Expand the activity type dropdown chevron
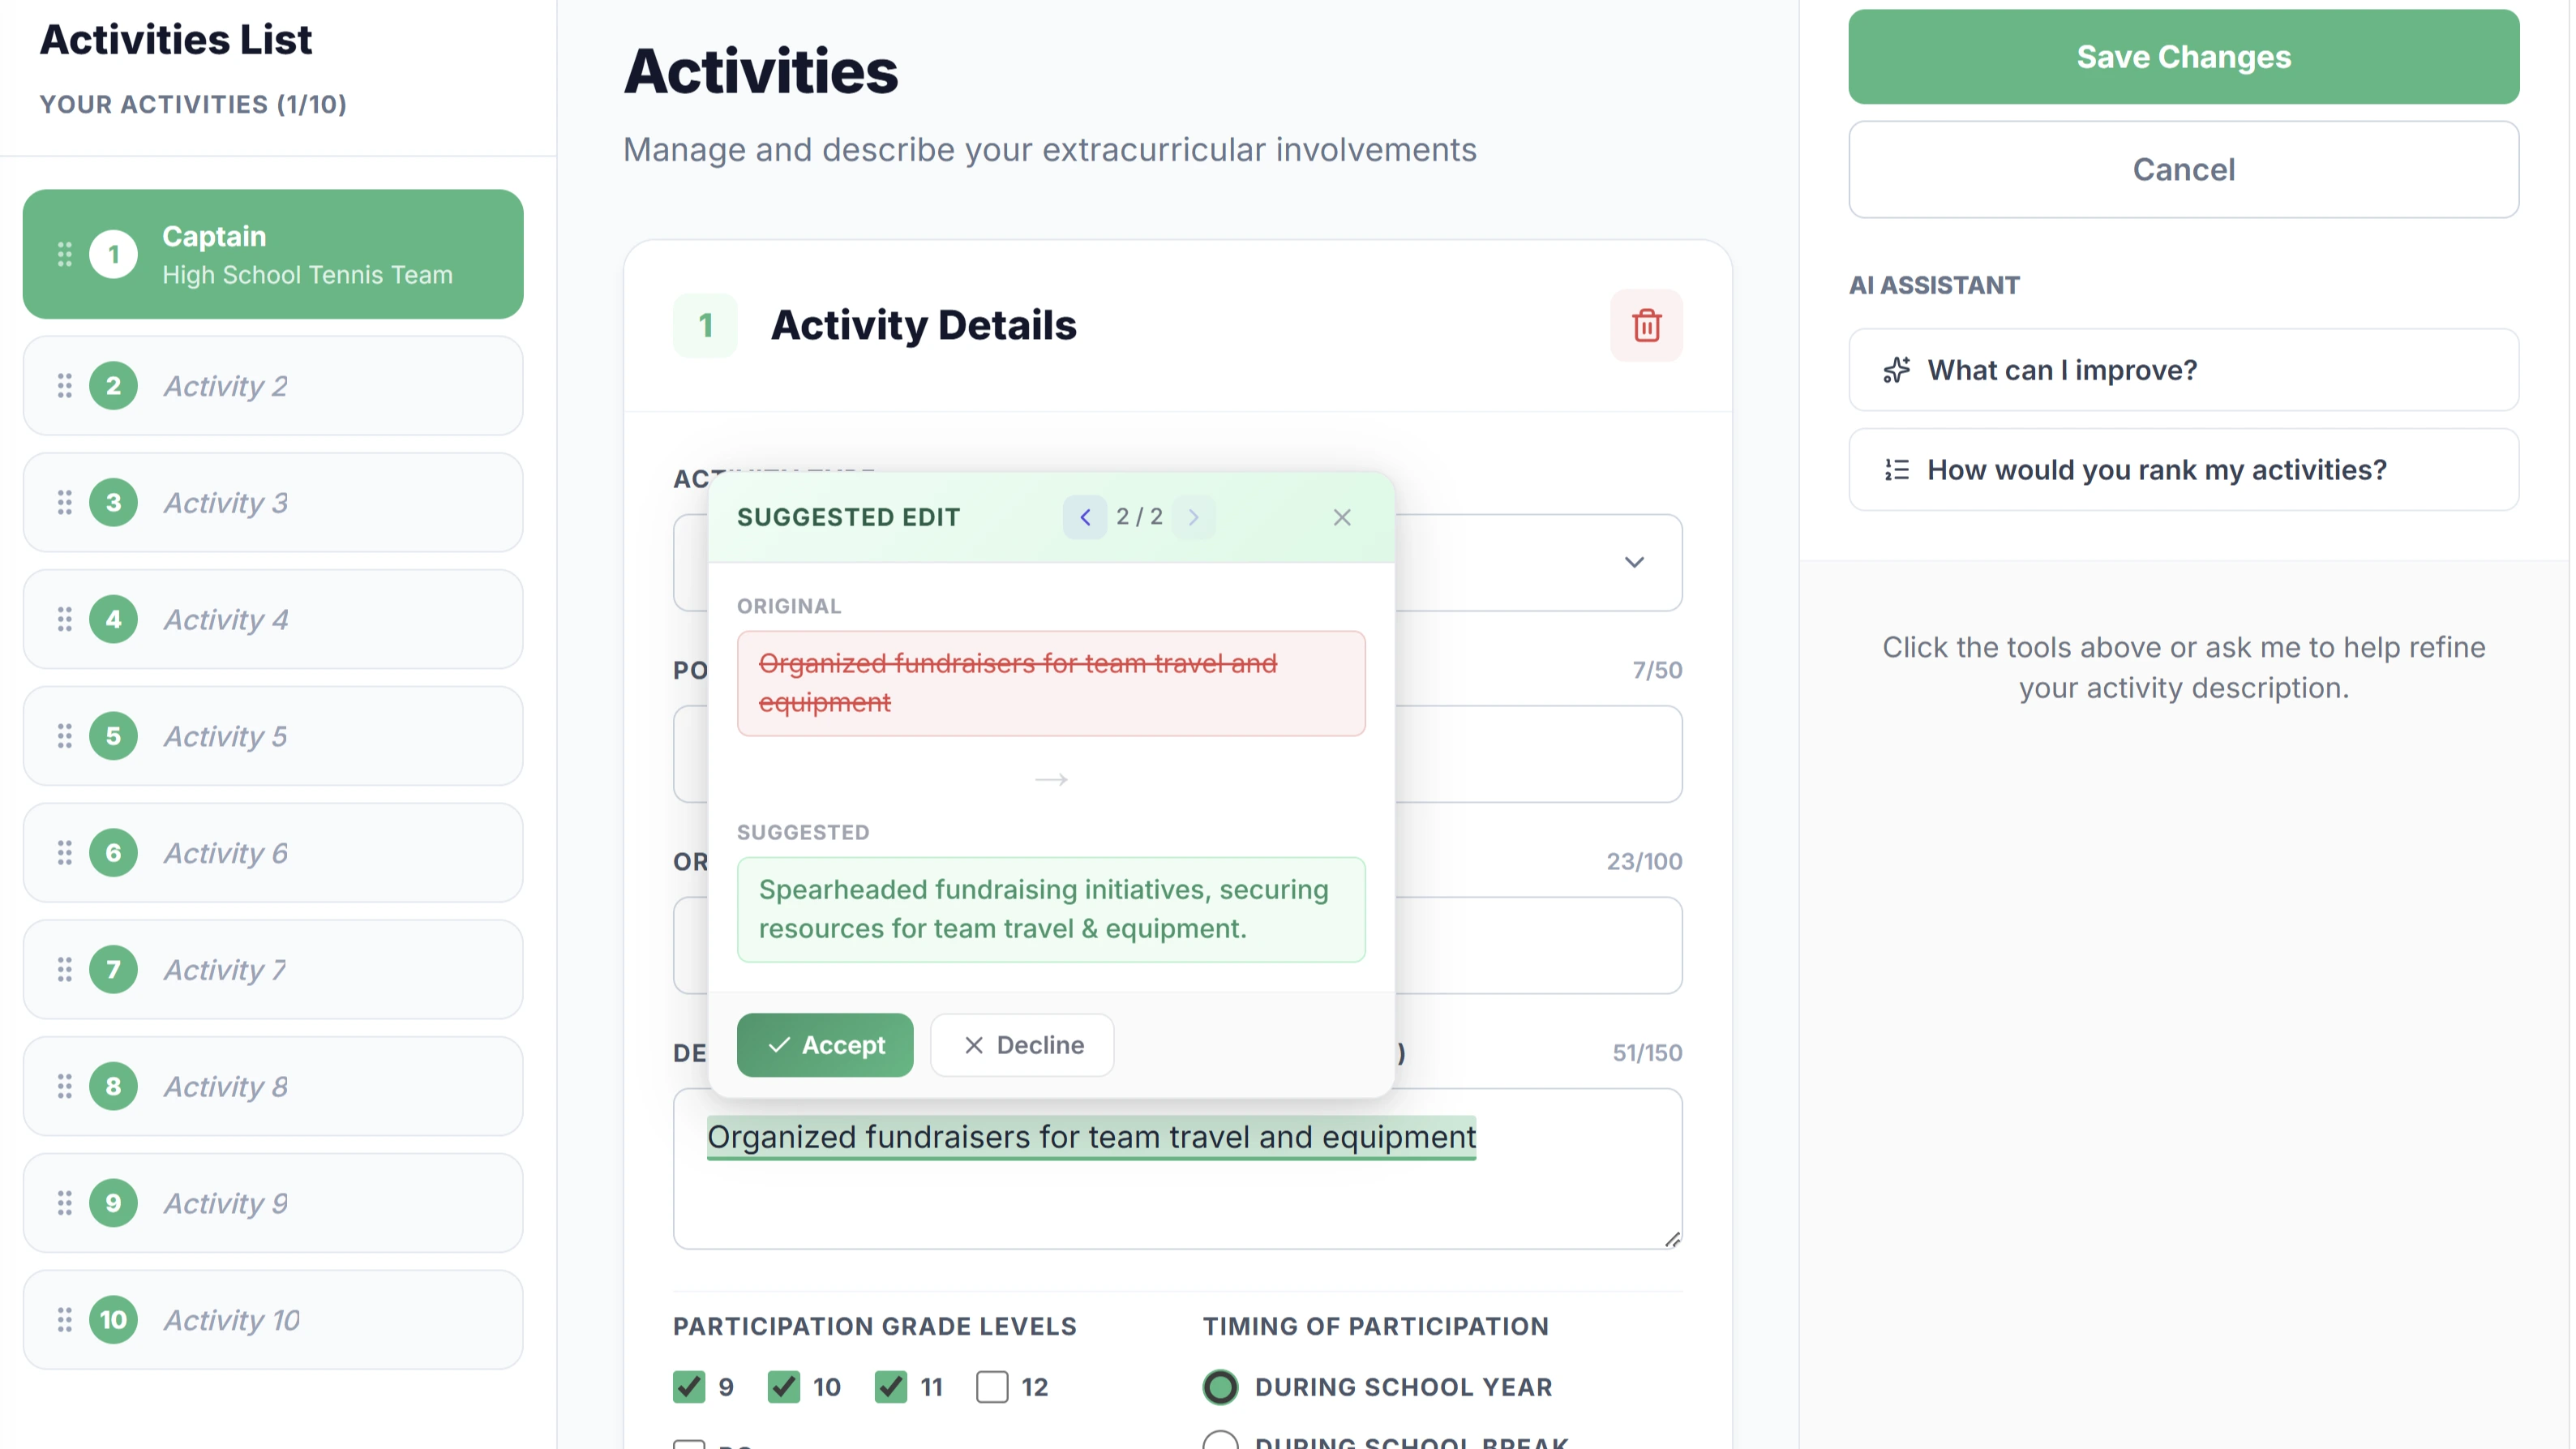 [1634, 562]
